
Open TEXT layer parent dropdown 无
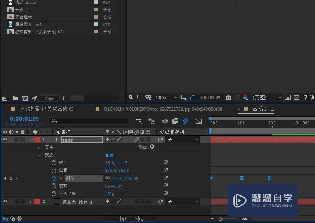pyautogui.click(x=183, y=140)
